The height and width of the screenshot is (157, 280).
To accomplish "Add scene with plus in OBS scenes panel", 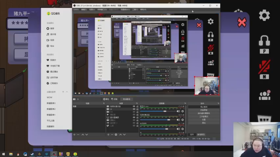I will point(75,135).
